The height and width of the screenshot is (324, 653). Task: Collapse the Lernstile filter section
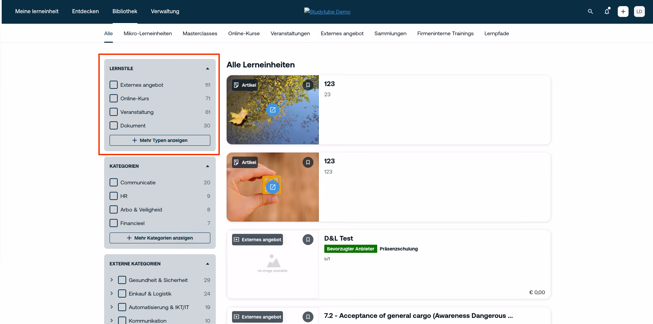[208, 68]
